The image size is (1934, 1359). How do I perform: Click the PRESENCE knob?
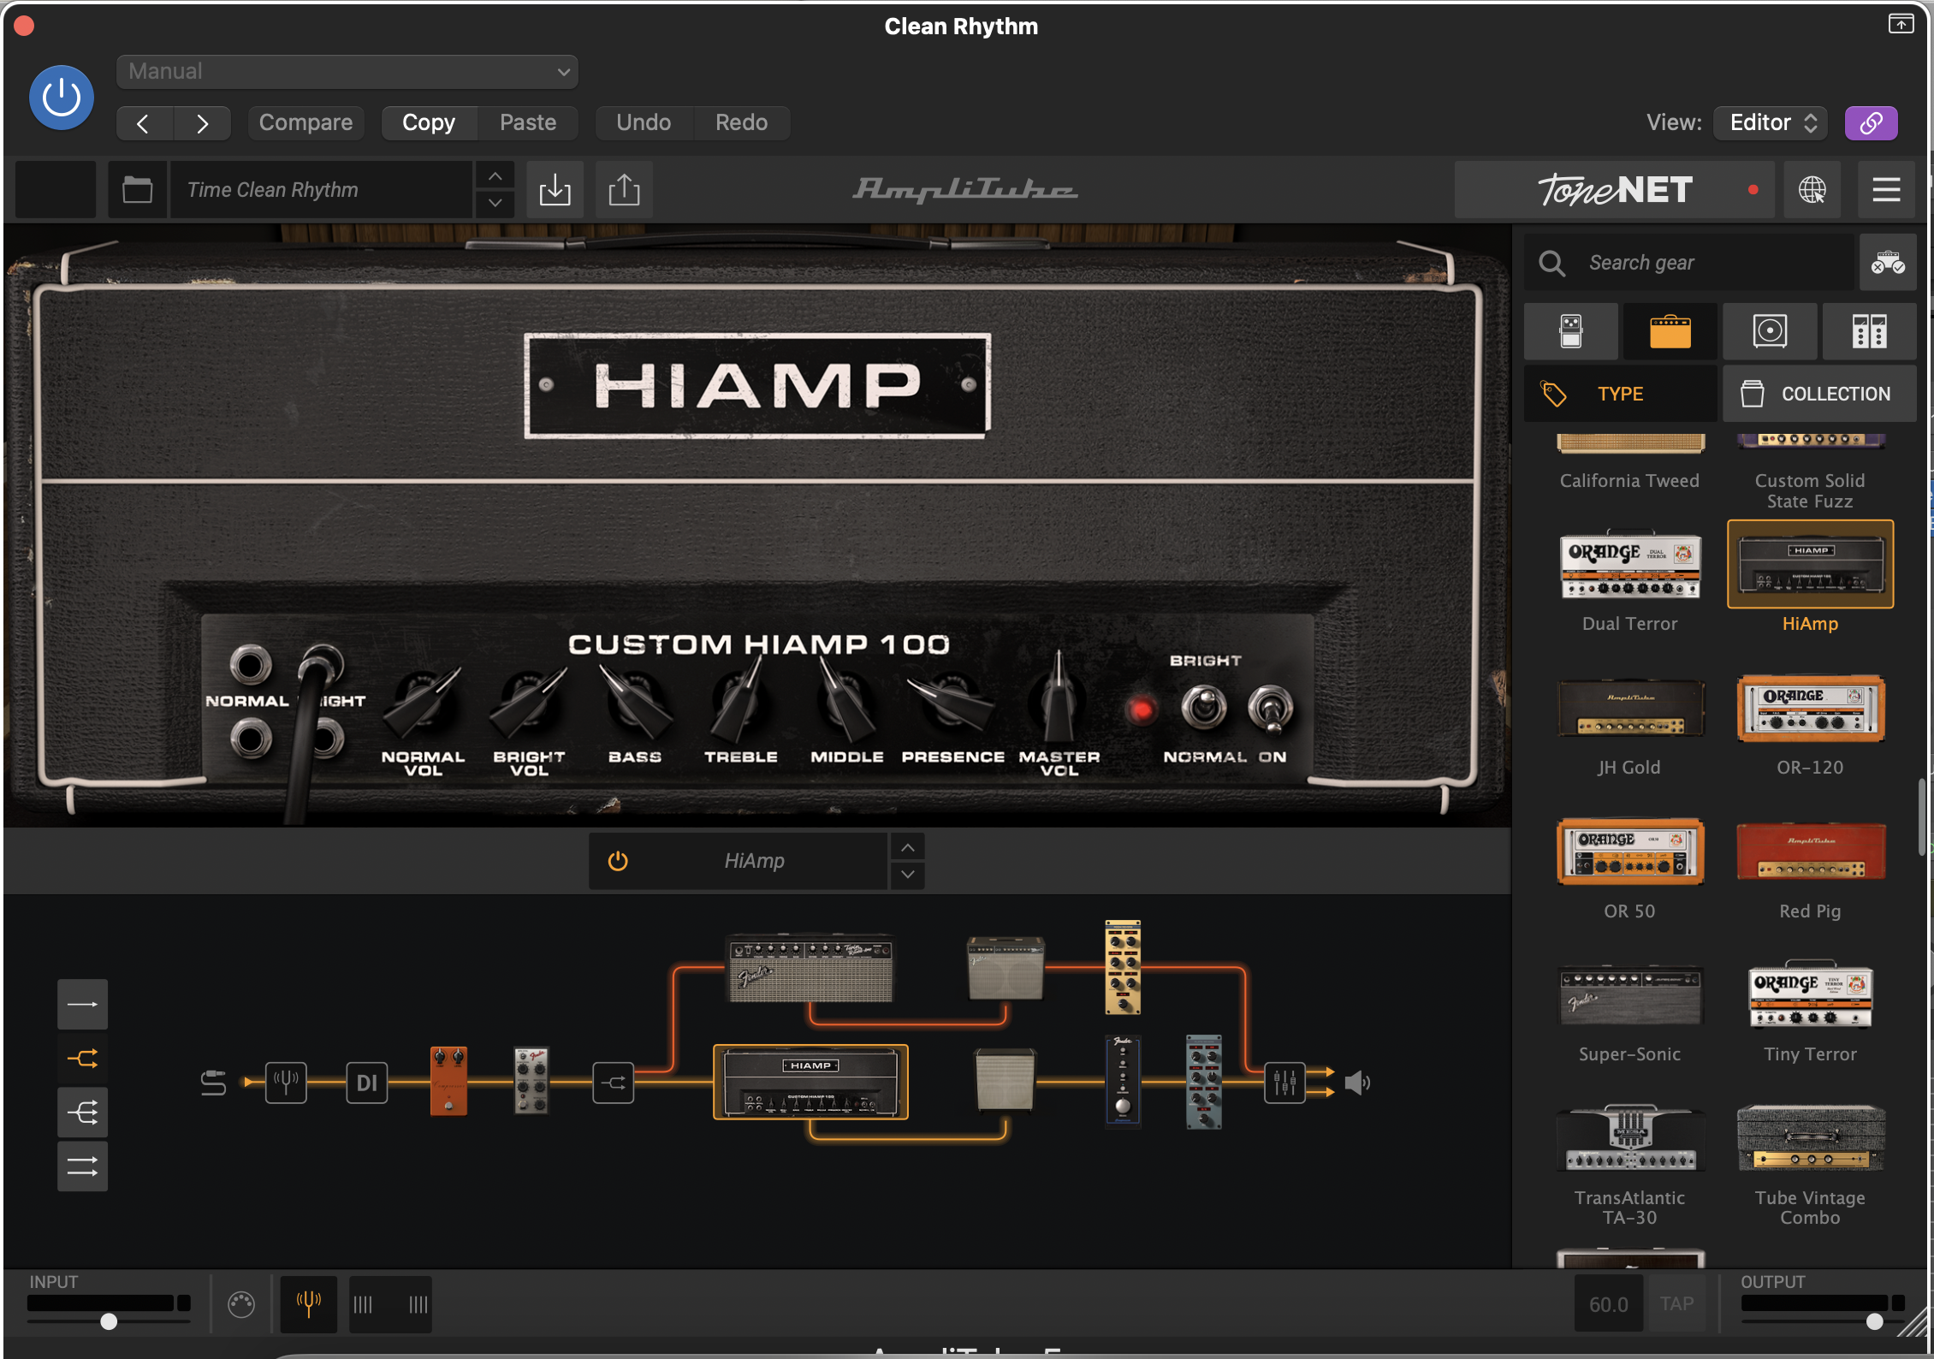[x=952, y=704]
